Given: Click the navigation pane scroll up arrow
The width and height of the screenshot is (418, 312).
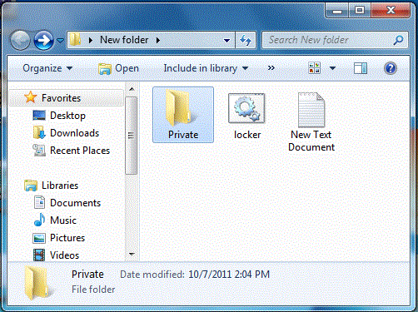Looking at the screenshot, I should tap(132, 89).
